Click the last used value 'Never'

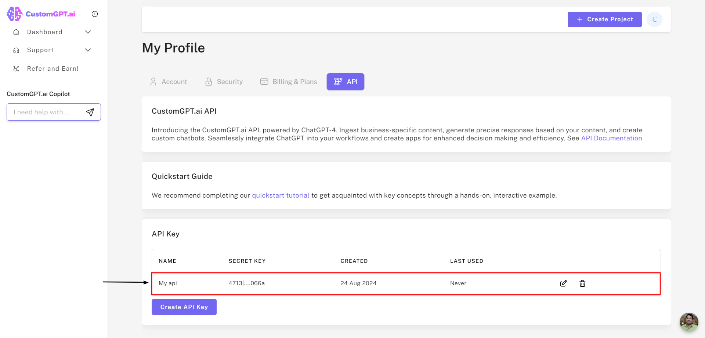tap(458, 283)
